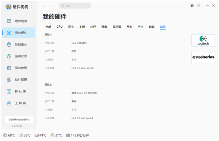Viewport: 219px width, 141px height.
Task: Switch to the CPU tab
Action: pyautogui.click(x=59, y=27)
